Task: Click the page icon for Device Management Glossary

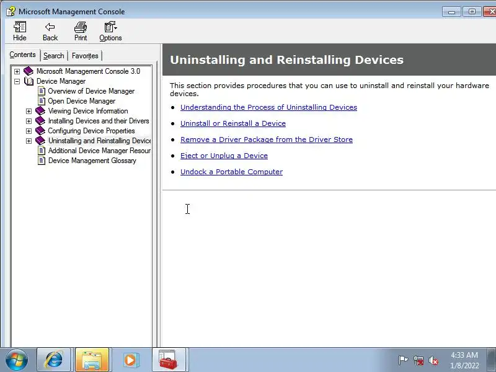Action: pyautogui.click(x=42, y=161)
